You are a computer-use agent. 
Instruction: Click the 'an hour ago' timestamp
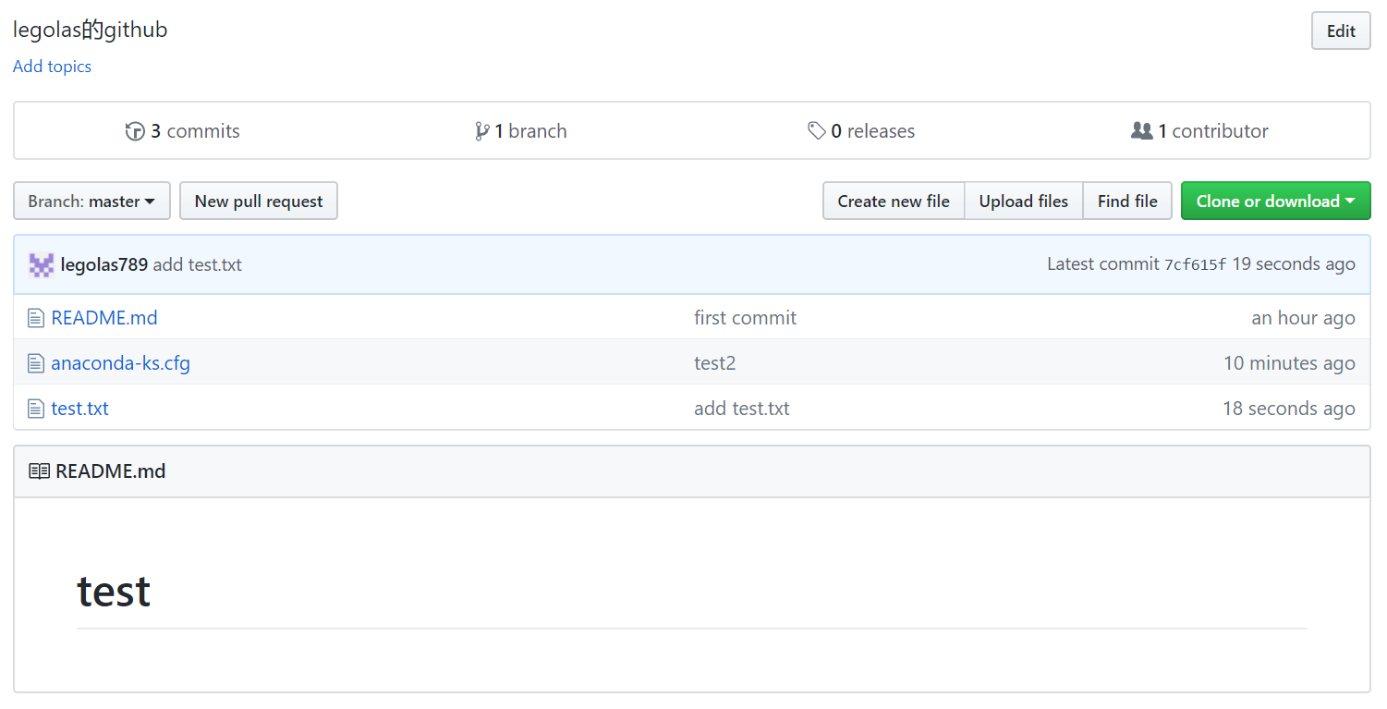coord(1303,318)
